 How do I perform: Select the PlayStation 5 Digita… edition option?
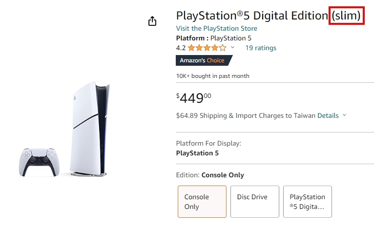(x=307, y=202)
